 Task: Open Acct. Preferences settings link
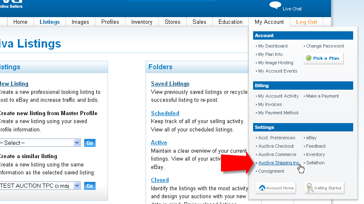coord(277,138)
